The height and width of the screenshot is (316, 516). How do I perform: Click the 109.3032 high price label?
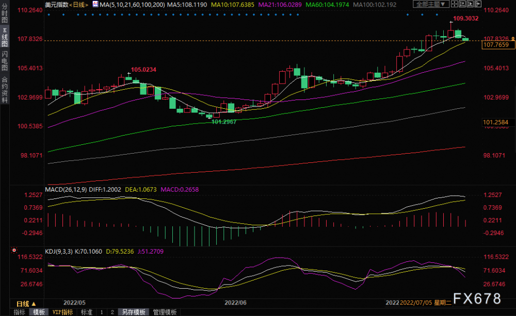pos(465,19)
